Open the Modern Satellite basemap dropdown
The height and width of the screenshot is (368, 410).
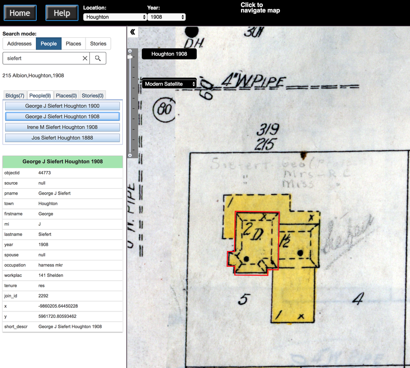point(169,84)
